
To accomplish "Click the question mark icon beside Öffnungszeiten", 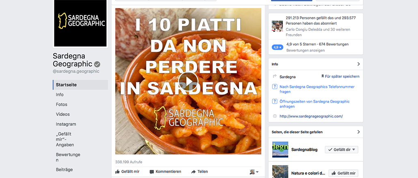I will coord(274,102).
